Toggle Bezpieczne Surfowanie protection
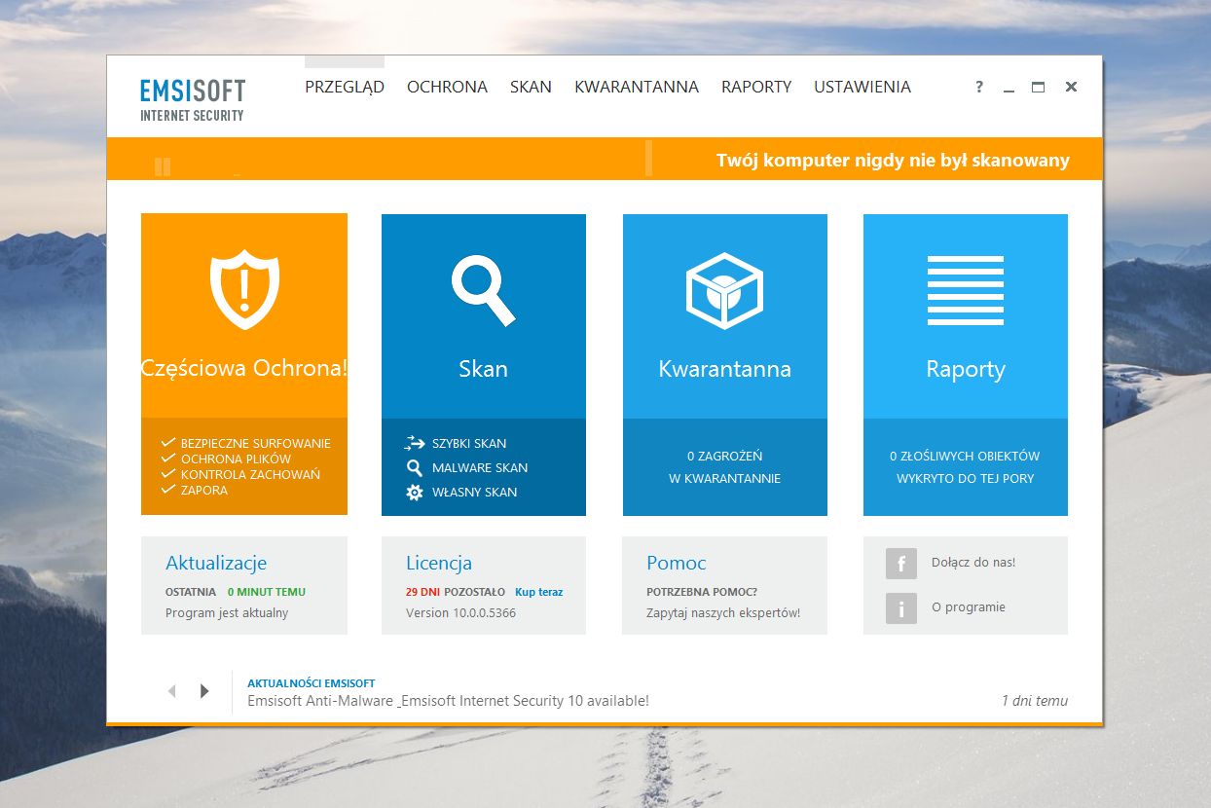This screenshot has width=1211, height=808. pos(246,443)
